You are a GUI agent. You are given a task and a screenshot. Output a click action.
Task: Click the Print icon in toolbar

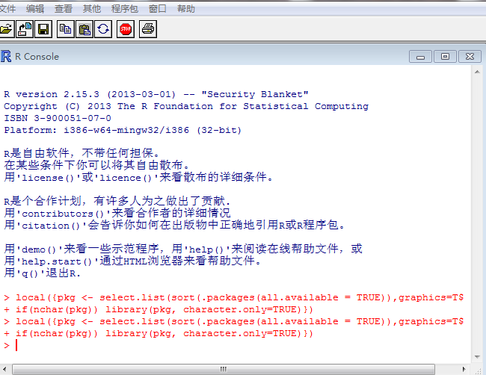(x=148, y=29)
